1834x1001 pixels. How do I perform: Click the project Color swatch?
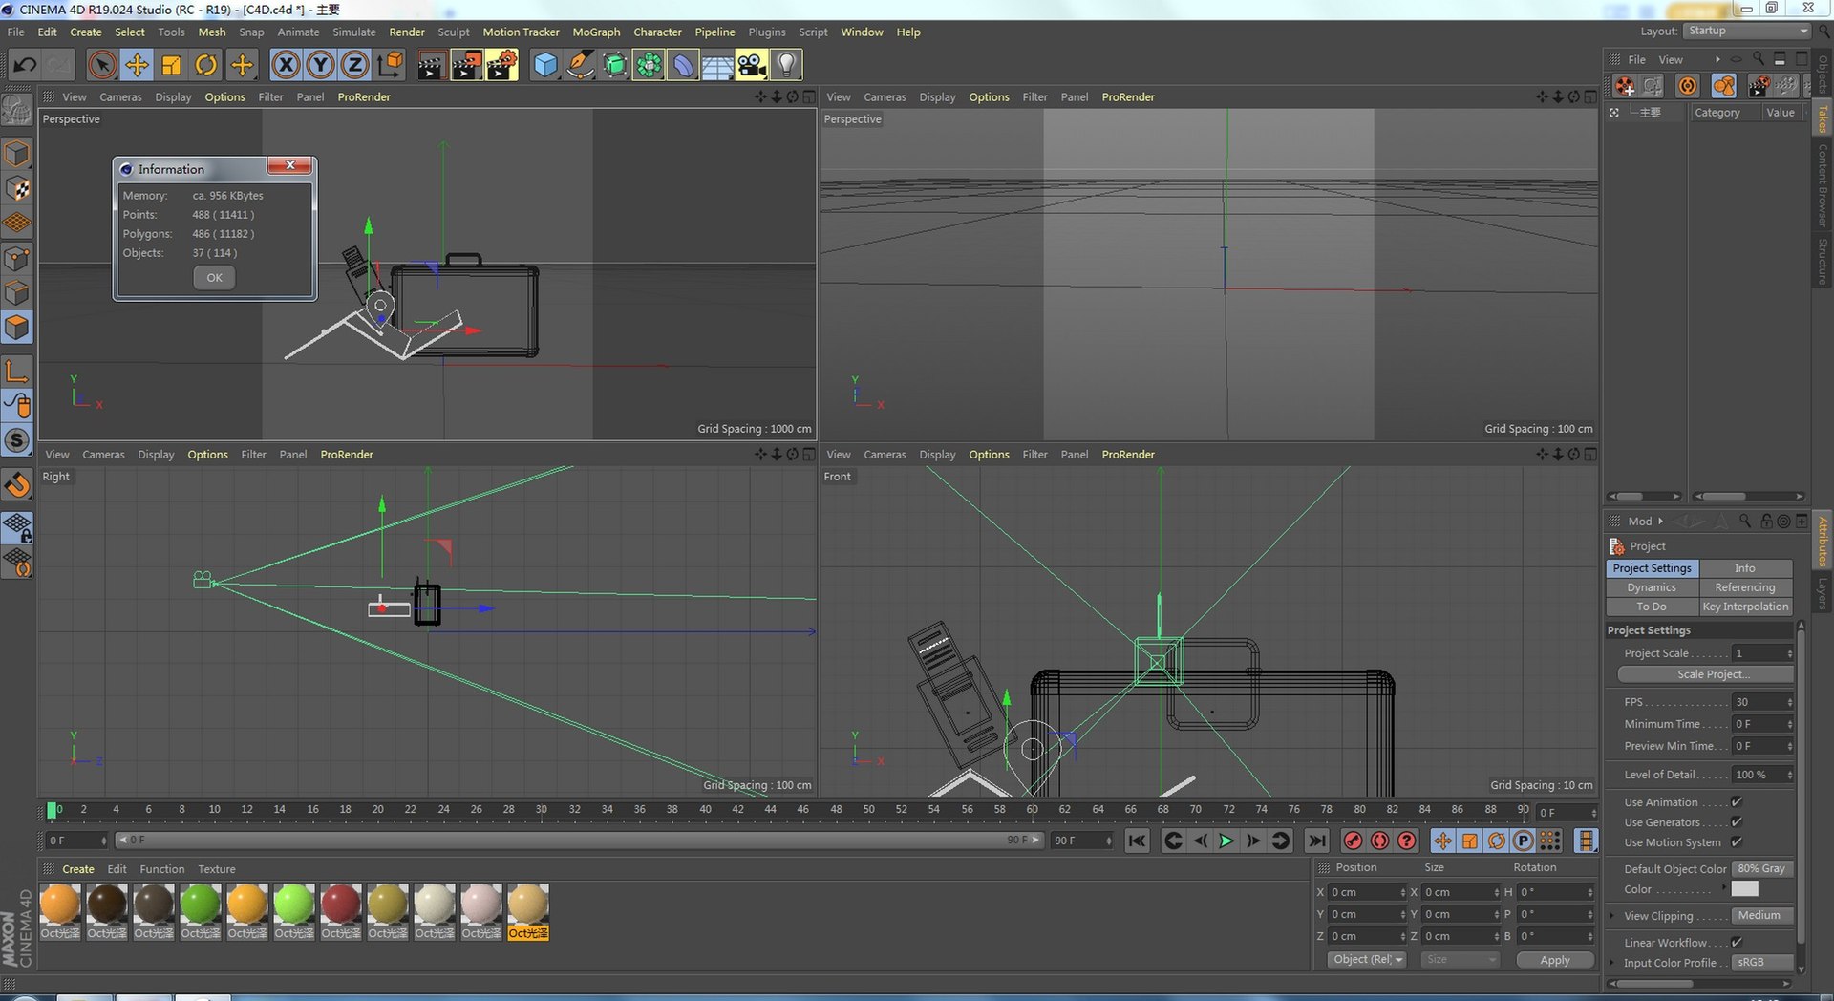[1744, 889]
